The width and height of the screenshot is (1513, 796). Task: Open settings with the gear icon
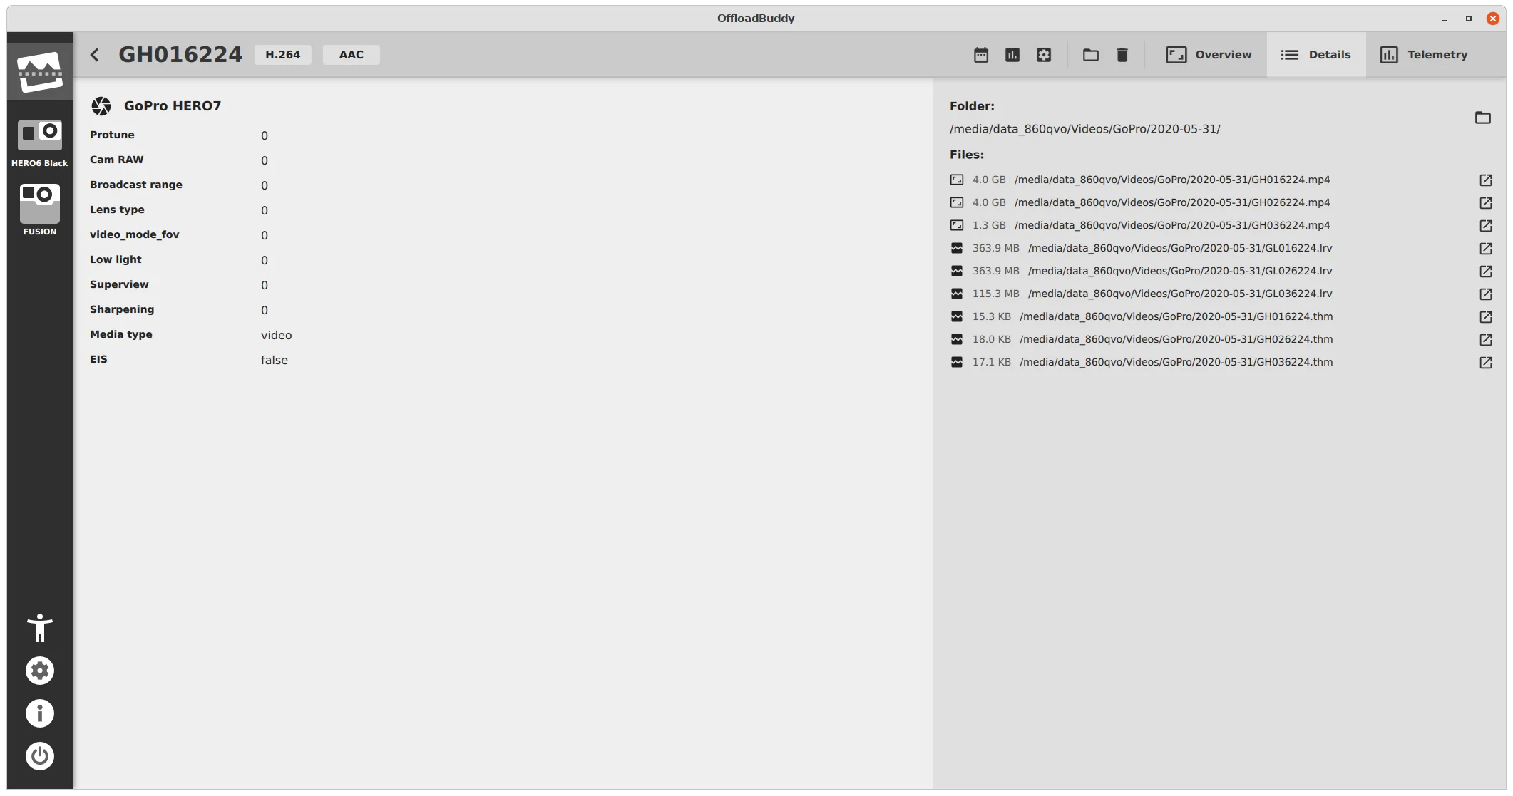pyautogui.click(x=40, y=671)
